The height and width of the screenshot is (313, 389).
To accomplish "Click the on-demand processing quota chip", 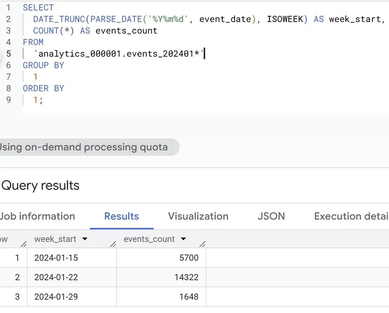I will coord(84,147).
